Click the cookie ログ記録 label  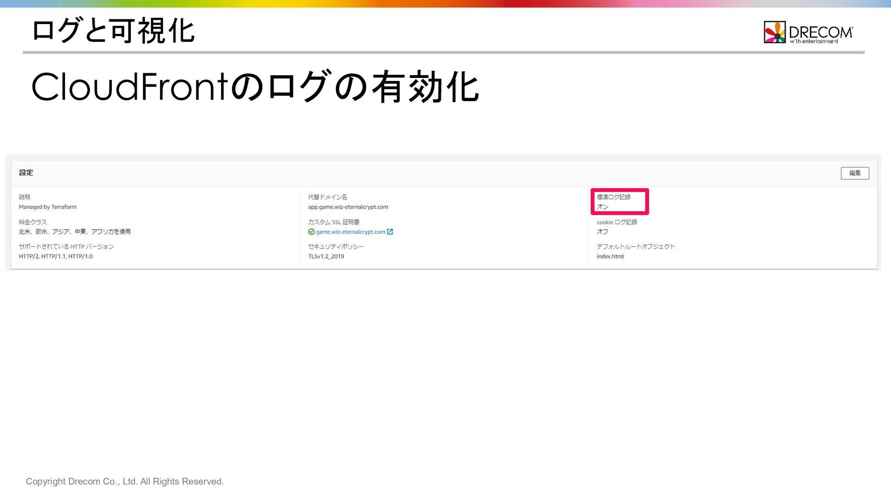[617, 222]
